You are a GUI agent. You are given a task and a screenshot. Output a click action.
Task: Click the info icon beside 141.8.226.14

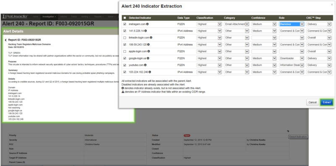[146, 31]
